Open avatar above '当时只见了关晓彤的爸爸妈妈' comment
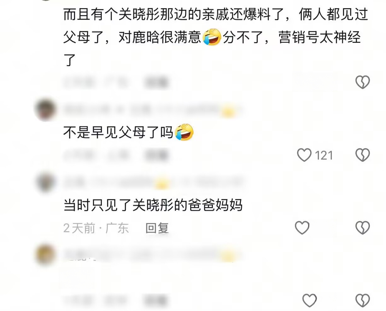The height and width of the screenshot is (311, 386). [45, 182]
